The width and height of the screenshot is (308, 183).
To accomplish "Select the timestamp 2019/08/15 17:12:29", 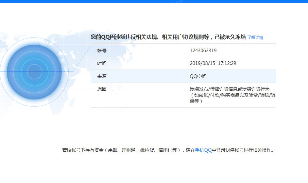I will 213,63.
